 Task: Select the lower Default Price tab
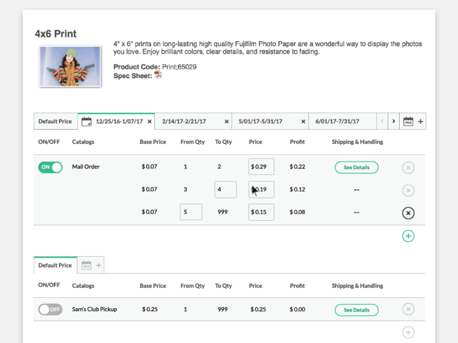point(55,265)
